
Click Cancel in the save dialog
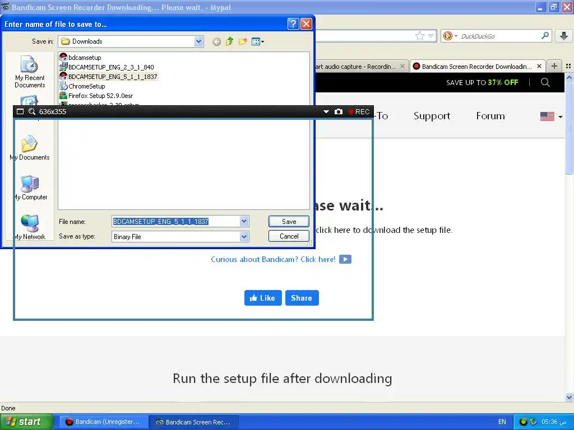289,236
